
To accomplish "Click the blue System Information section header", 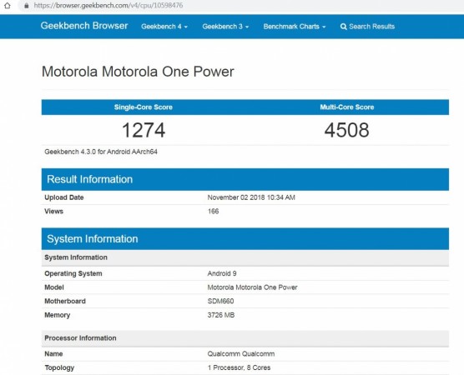I will pyautogui.click(x=245, y=239).
